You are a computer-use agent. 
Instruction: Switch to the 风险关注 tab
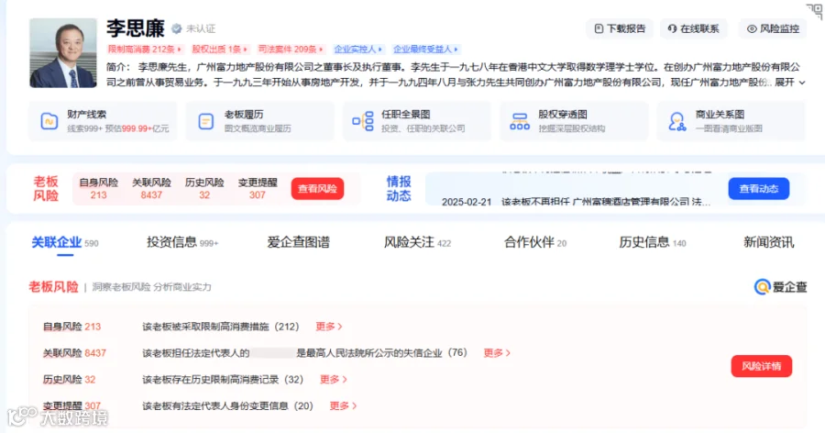point(417,242)
